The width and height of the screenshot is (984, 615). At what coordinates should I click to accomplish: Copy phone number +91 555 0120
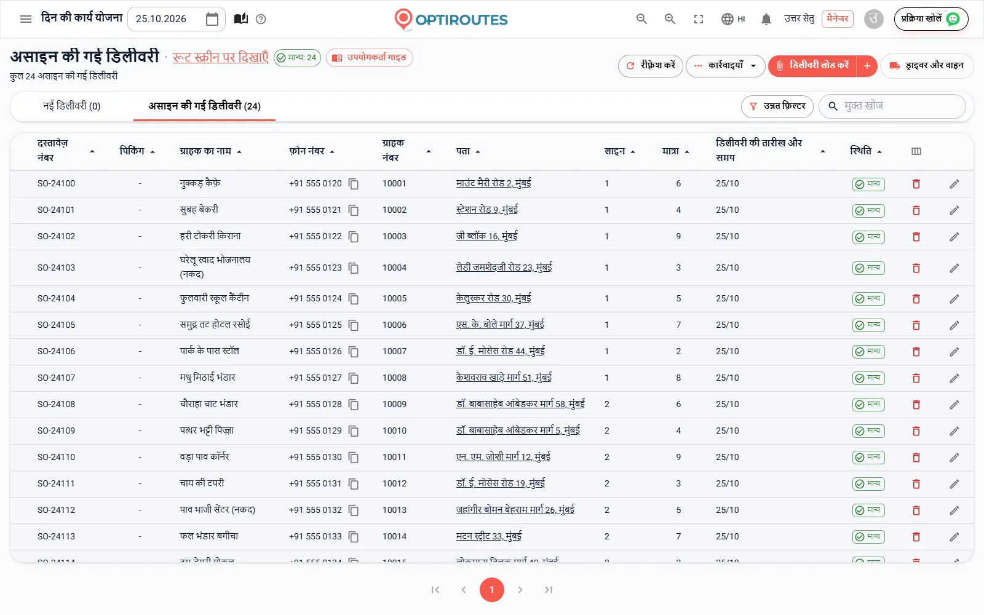point(354,183)
